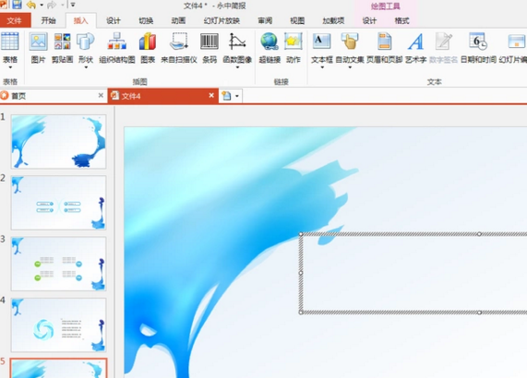Screen dimensions: 527x378
Task: Open the quick access toolbar customize arrow
Action: click(x=73, y=5)
